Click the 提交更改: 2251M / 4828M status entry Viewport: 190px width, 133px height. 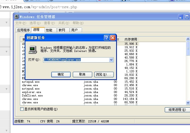tap(91, 121)
